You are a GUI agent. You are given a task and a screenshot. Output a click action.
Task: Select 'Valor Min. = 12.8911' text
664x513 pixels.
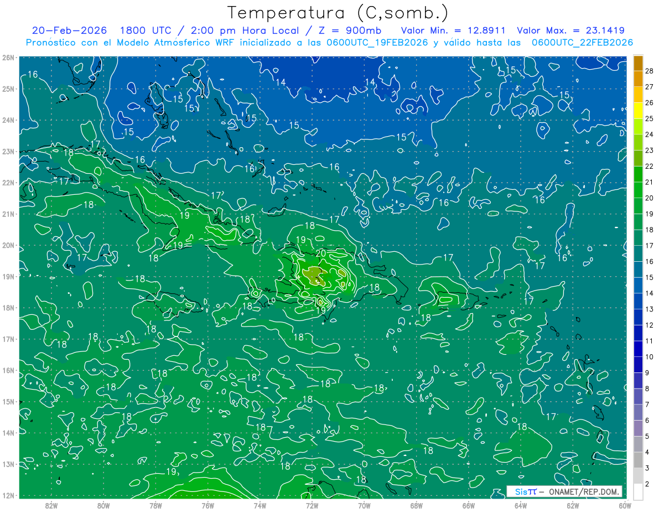tap(454, 30)
